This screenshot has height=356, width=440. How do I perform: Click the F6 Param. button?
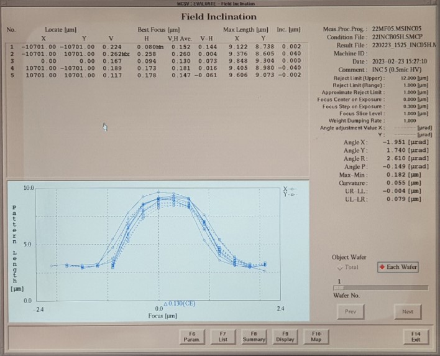pyautogui.click(x=191, y=336)
